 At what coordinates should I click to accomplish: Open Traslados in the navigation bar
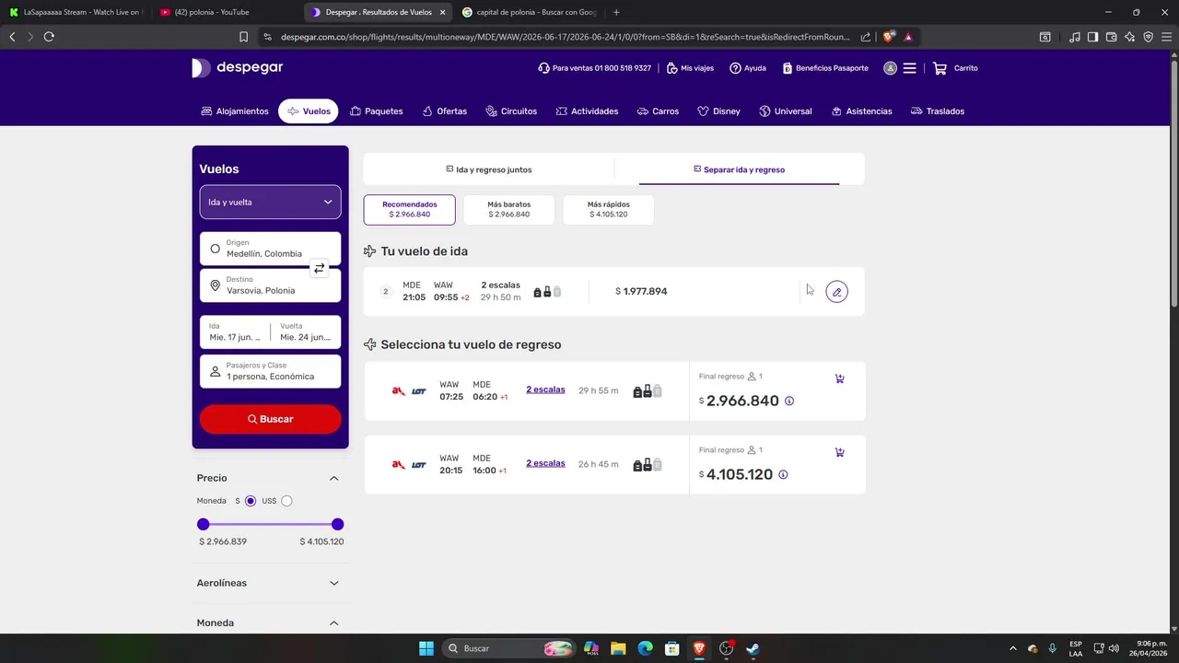tap(938, 111)
